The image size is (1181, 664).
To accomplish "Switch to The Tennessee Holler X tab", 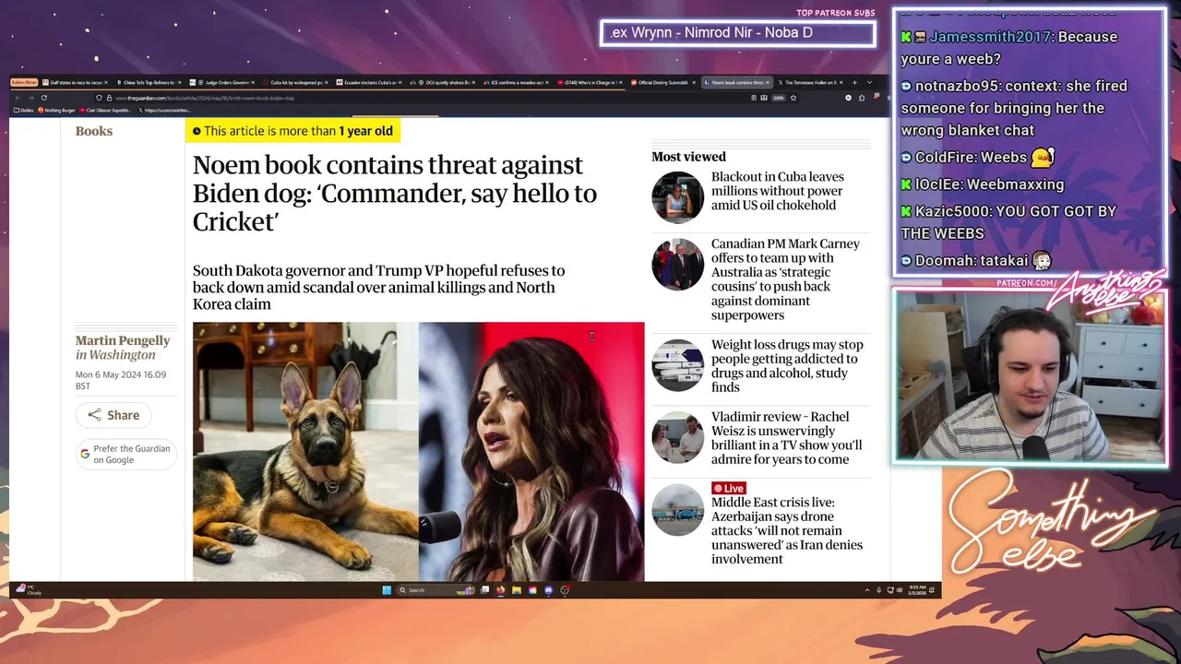I will (x=810, y=82).
